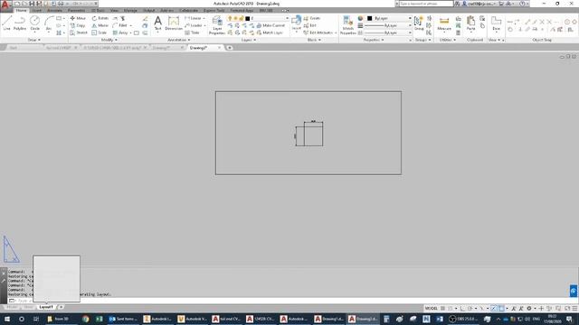This screenshot has height=325, width=579.
Task: Switch to the Home ribbon tab
Action: tap(21, 10)
